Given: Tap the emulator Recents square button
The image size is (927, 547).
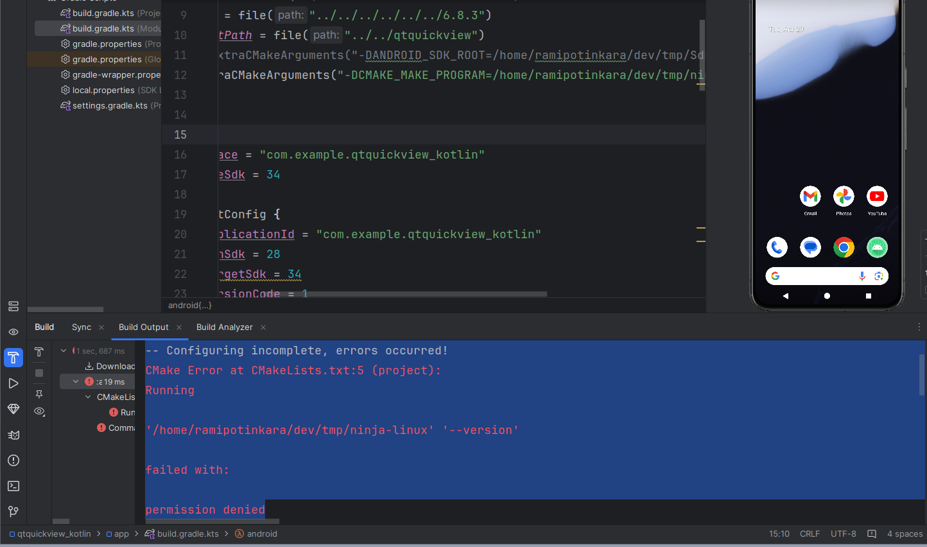Looking at the screenshot, I should pos(869,296).
